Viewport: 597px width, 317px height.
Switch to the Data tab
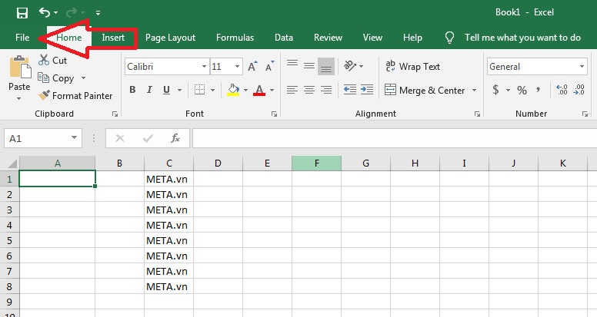click(x=284, y=37)
